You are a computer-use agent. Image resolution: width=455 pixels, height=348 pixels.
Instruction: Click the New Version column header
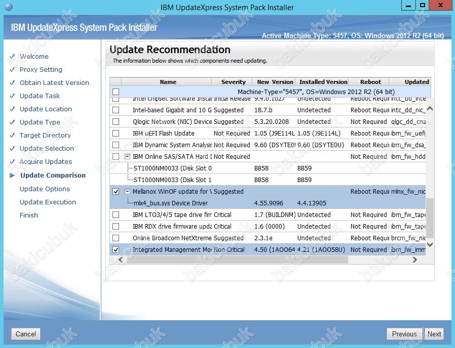click(x=275, y=82)
